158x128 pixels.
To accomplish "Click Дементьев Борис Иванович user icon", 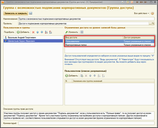I will [6, 41].
